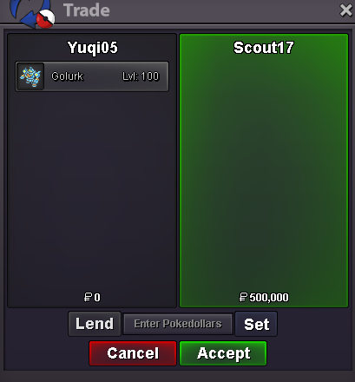
Task: Click the Lvl: 100 label on Golurk
Action: [x=141, y=76]
